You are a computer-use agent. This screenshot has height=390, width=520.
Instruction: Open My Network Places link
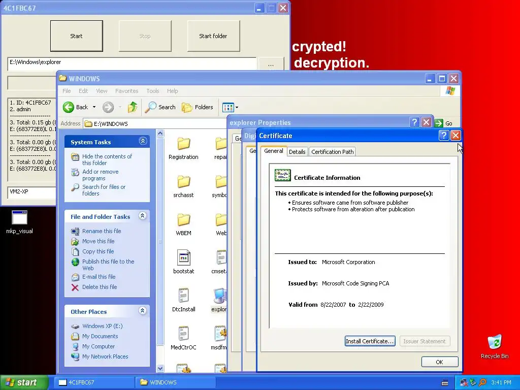tap(105, 356)
